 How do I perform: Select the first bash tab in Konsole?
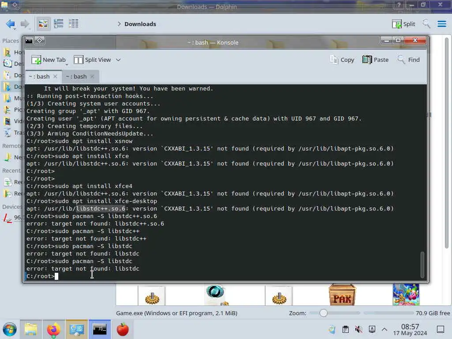39,76
